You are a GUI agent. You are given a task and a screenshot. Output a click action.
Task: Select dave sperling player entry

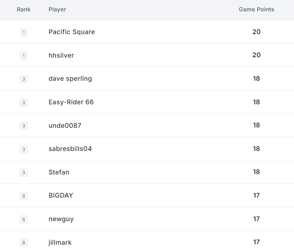coord(70,79)
